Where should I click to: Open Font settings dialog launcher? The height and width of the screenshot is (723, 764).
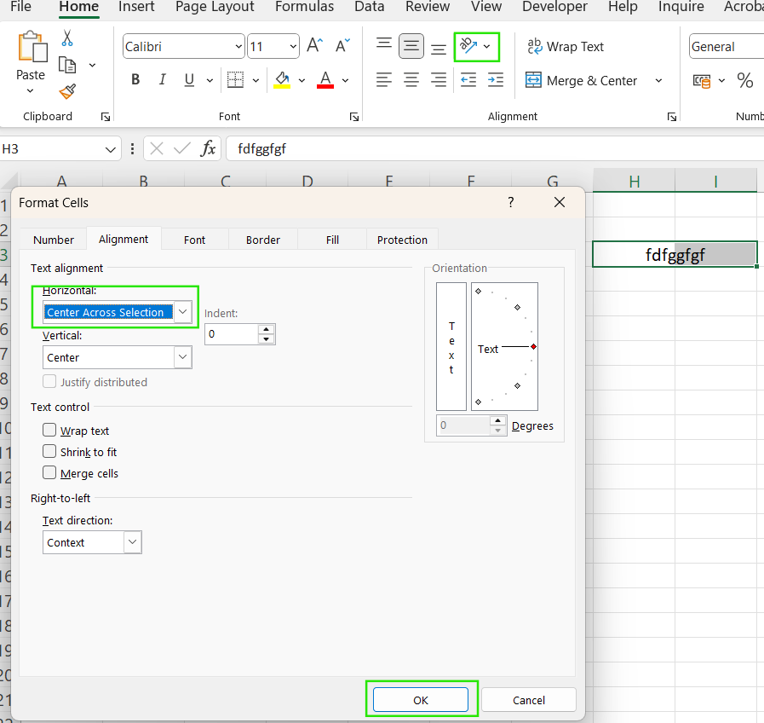354,117
